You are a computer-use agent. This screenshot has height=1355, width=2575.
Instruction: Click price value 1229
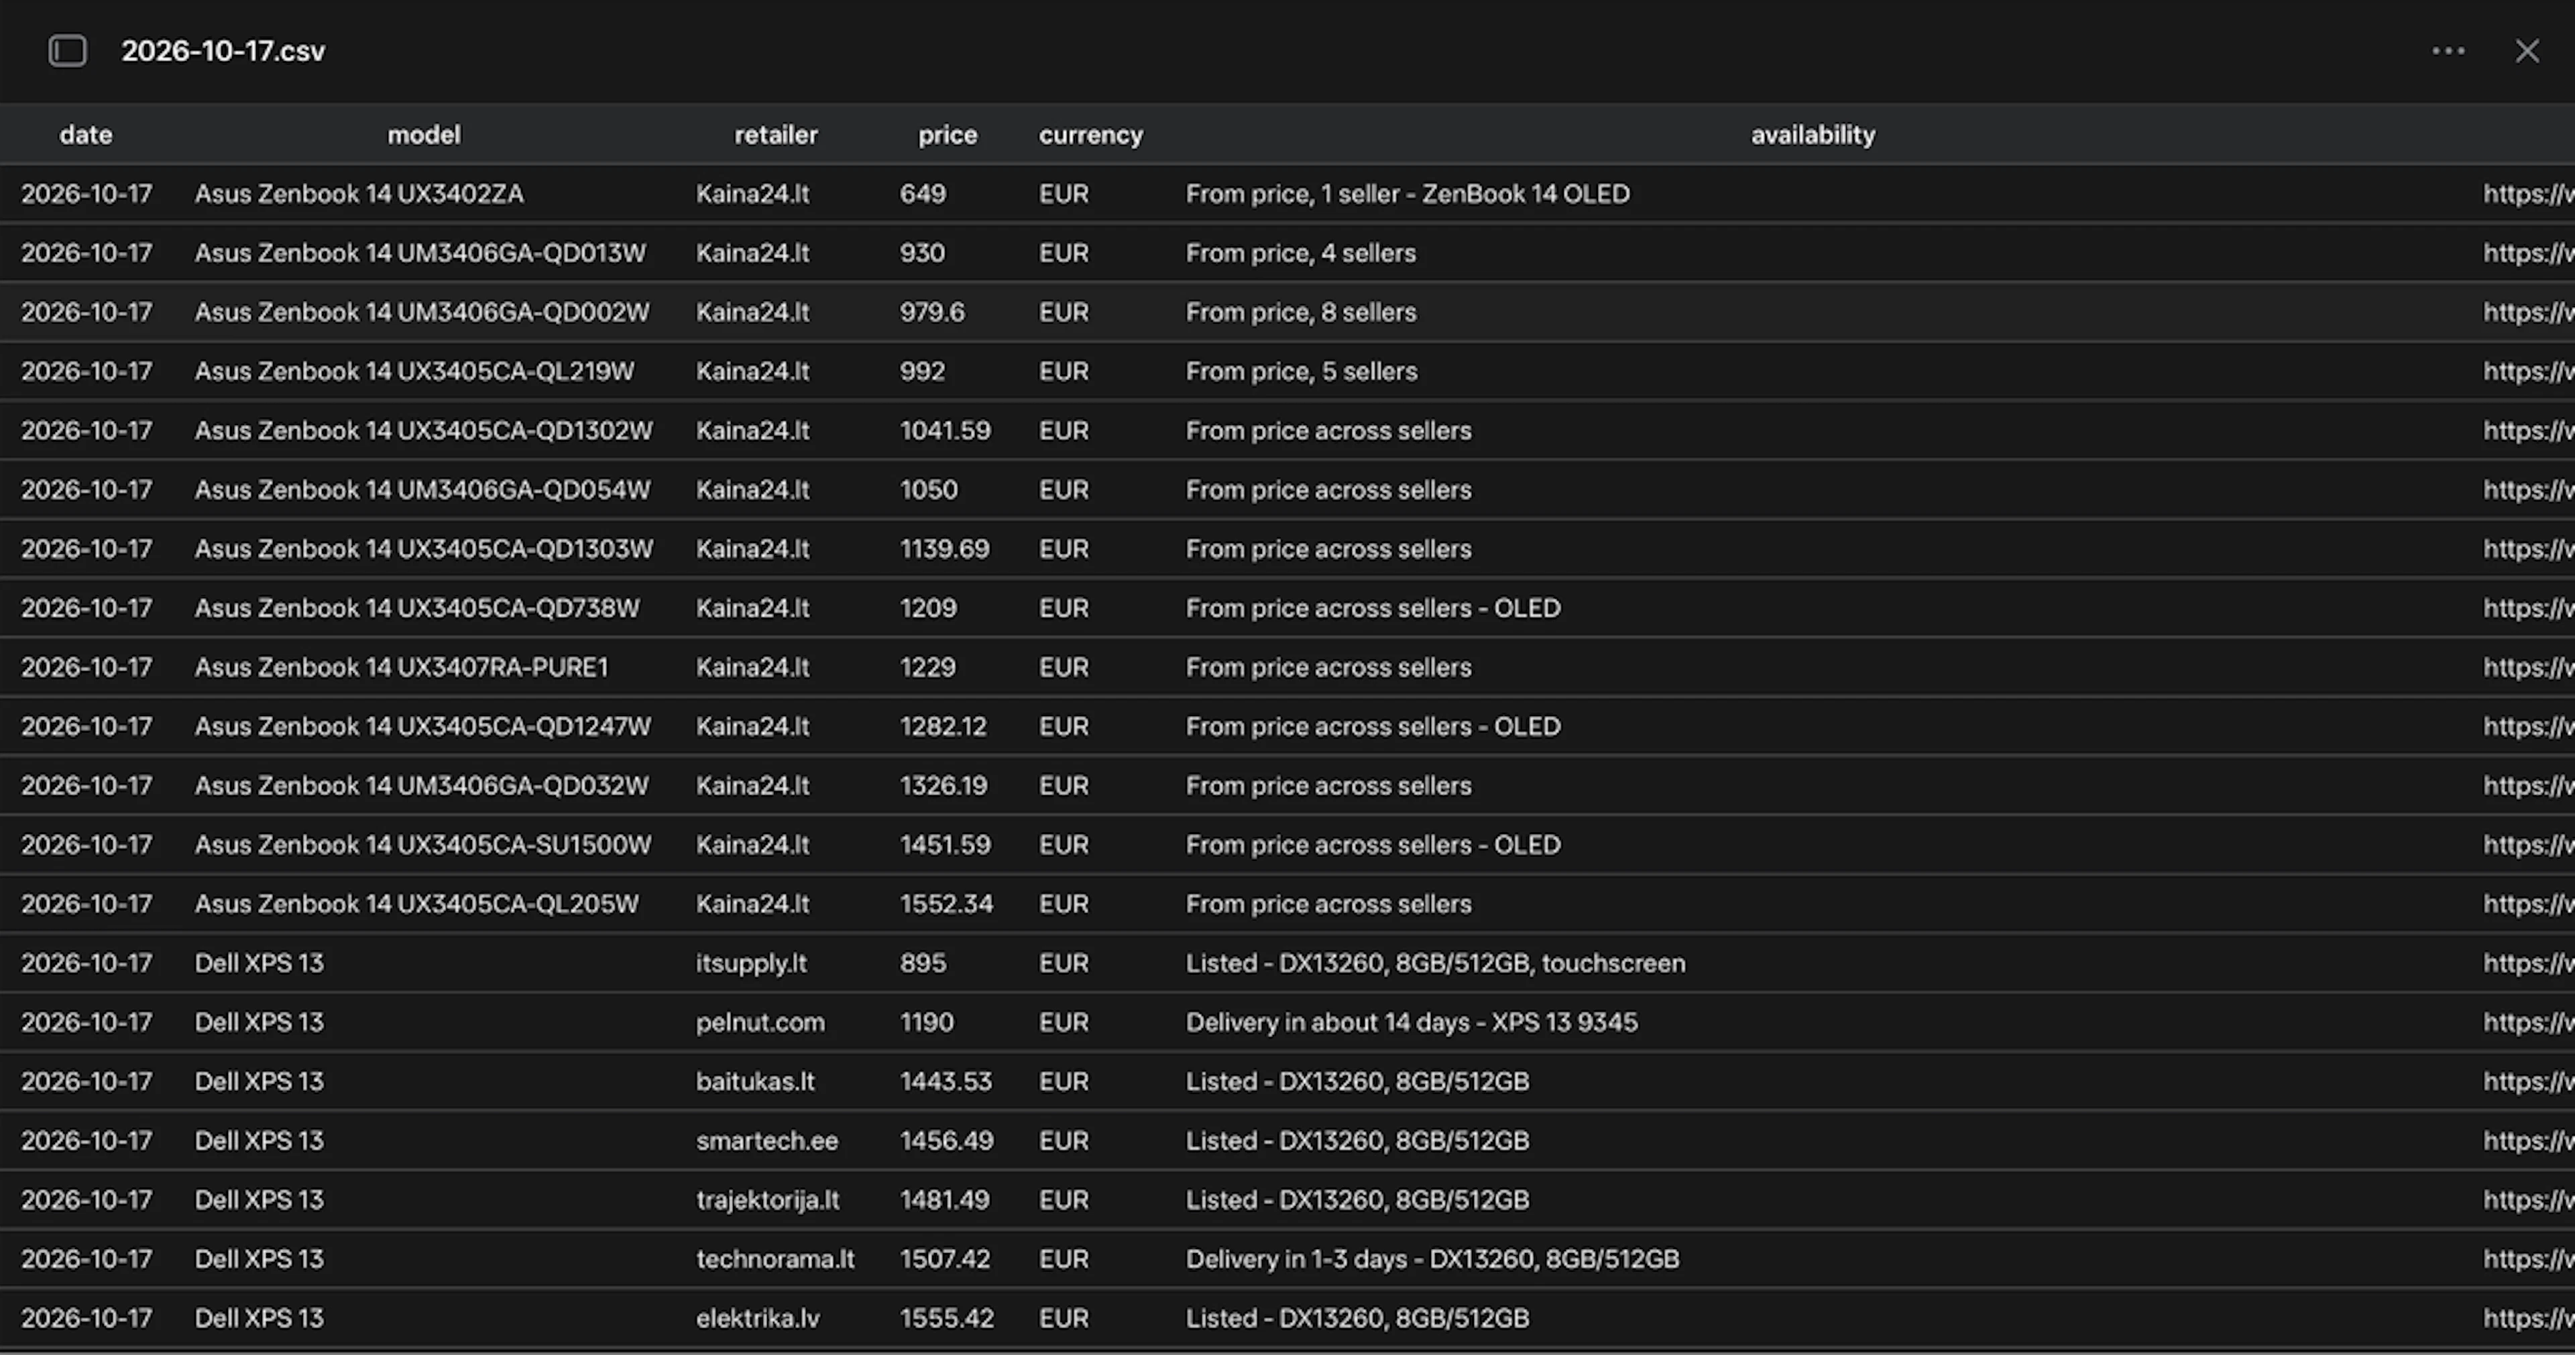click(x=927, y=666)
